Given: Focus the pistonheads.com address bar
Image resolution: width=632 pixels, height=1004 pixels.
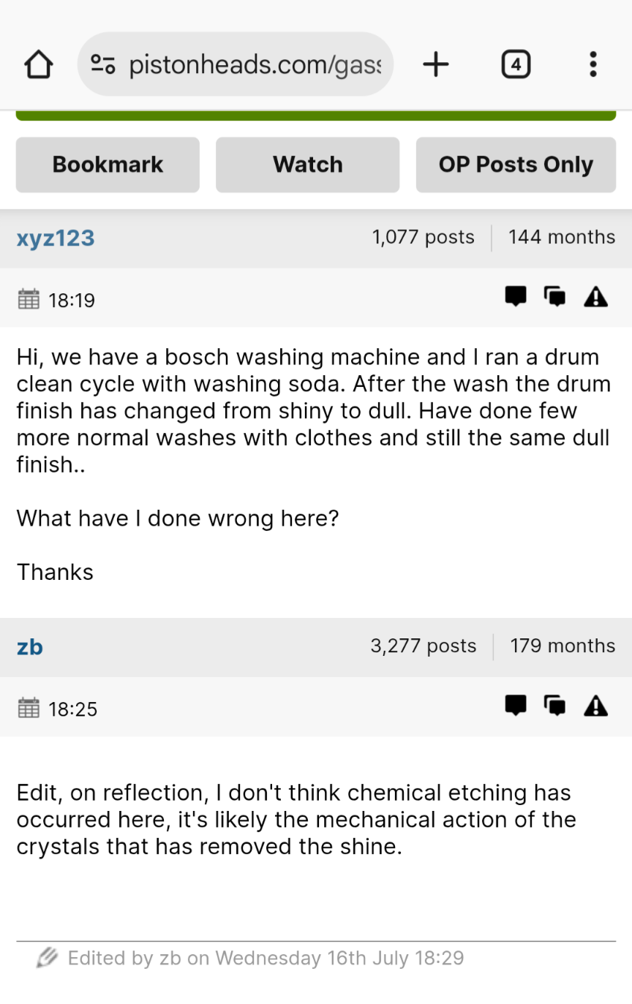Looking at the screenshot, I should (255, 65).
